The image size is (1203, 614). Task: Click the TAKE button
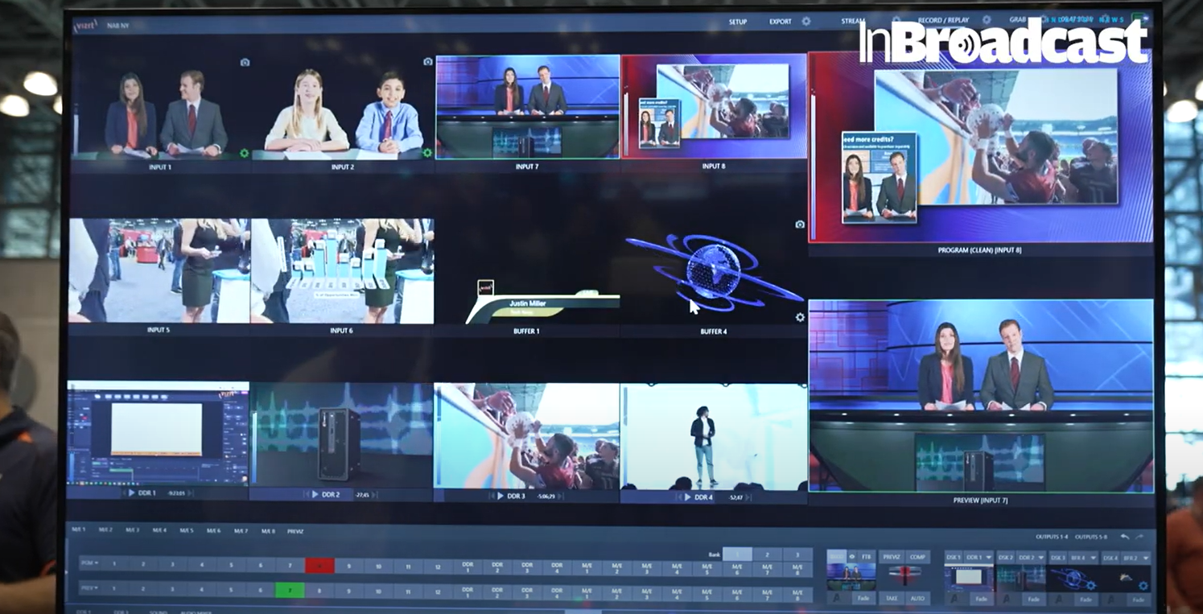tap(892, 598)
